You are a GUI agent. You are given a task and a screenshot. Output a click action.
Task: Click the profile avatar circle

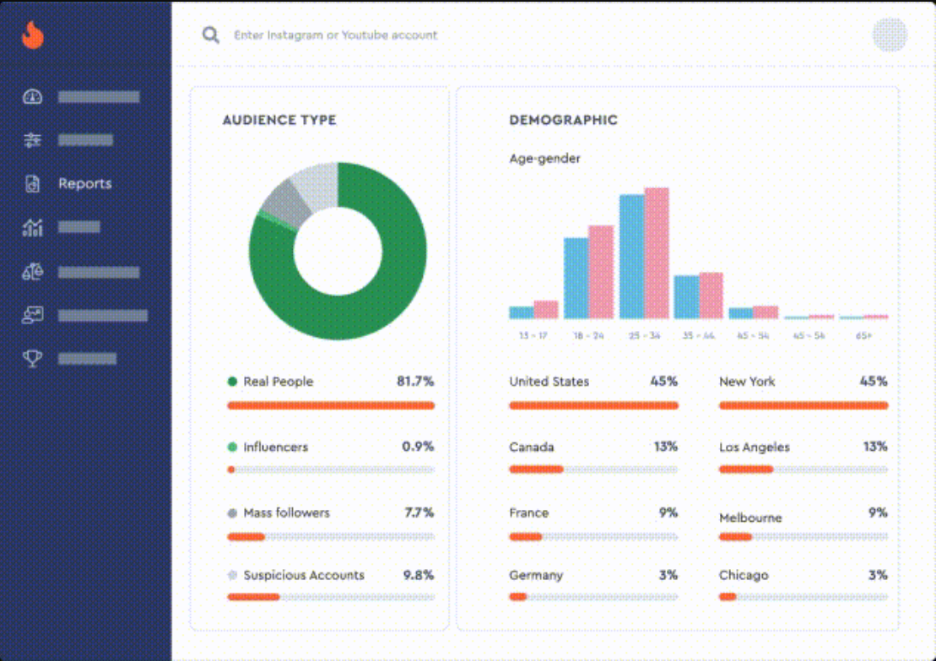point(890,35)
